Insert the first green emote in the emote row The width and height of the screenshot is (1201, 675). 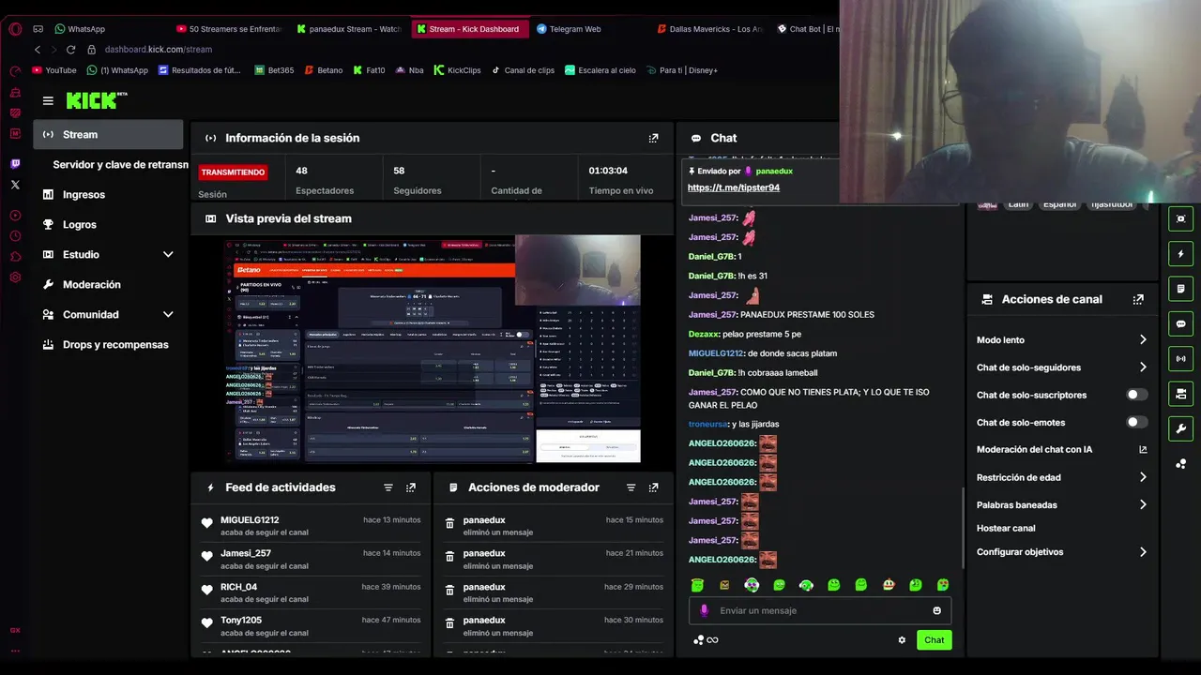coord(697,585)
